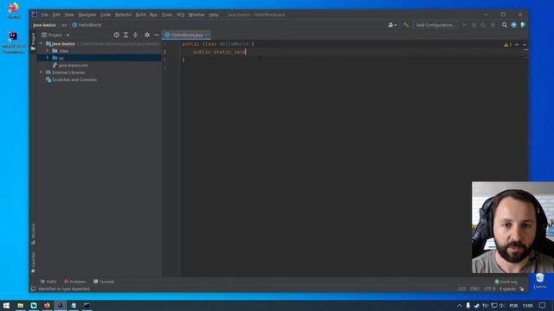Click the Windows Start button
Screen dimensions: 554x311
tap(6, 305)
